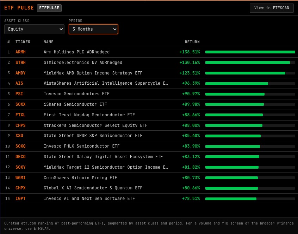Click the +123.51% return value

(190, 73)
